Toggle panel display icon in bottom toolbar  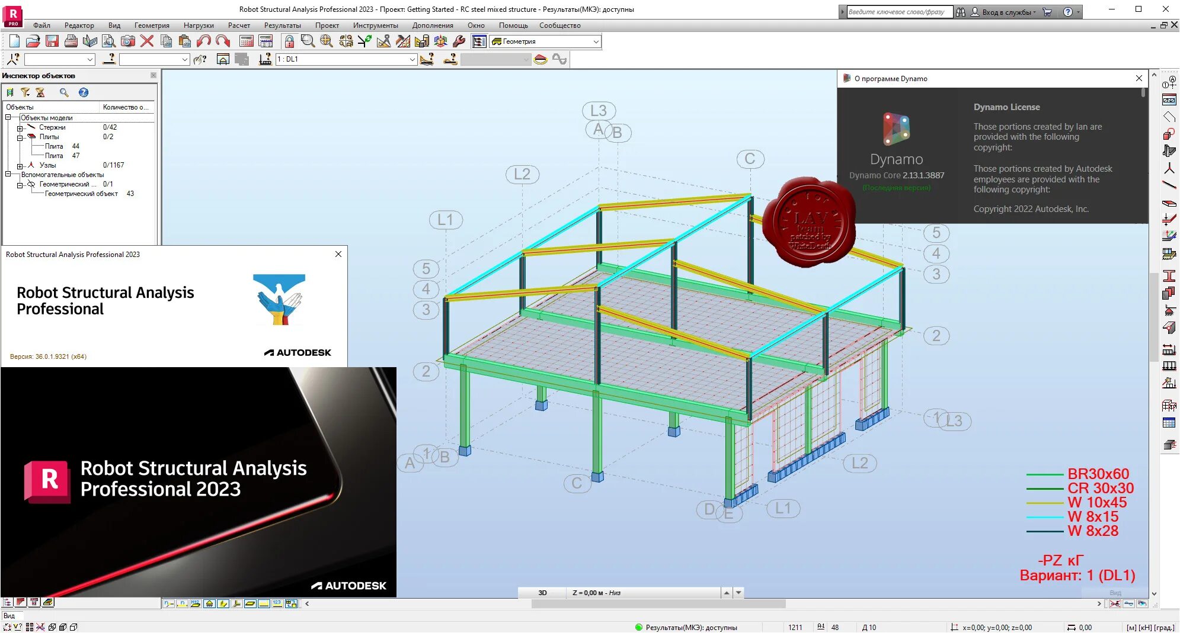[x=250, y=603]
